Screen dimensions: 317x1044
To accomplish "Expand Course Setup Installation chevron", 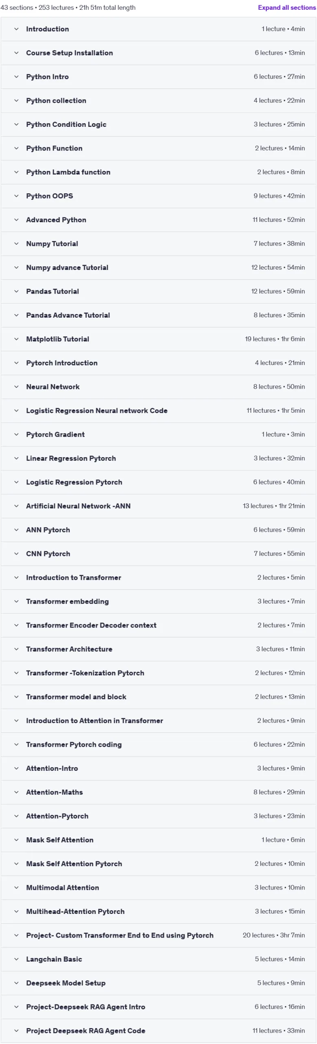I will coord(16,53).
